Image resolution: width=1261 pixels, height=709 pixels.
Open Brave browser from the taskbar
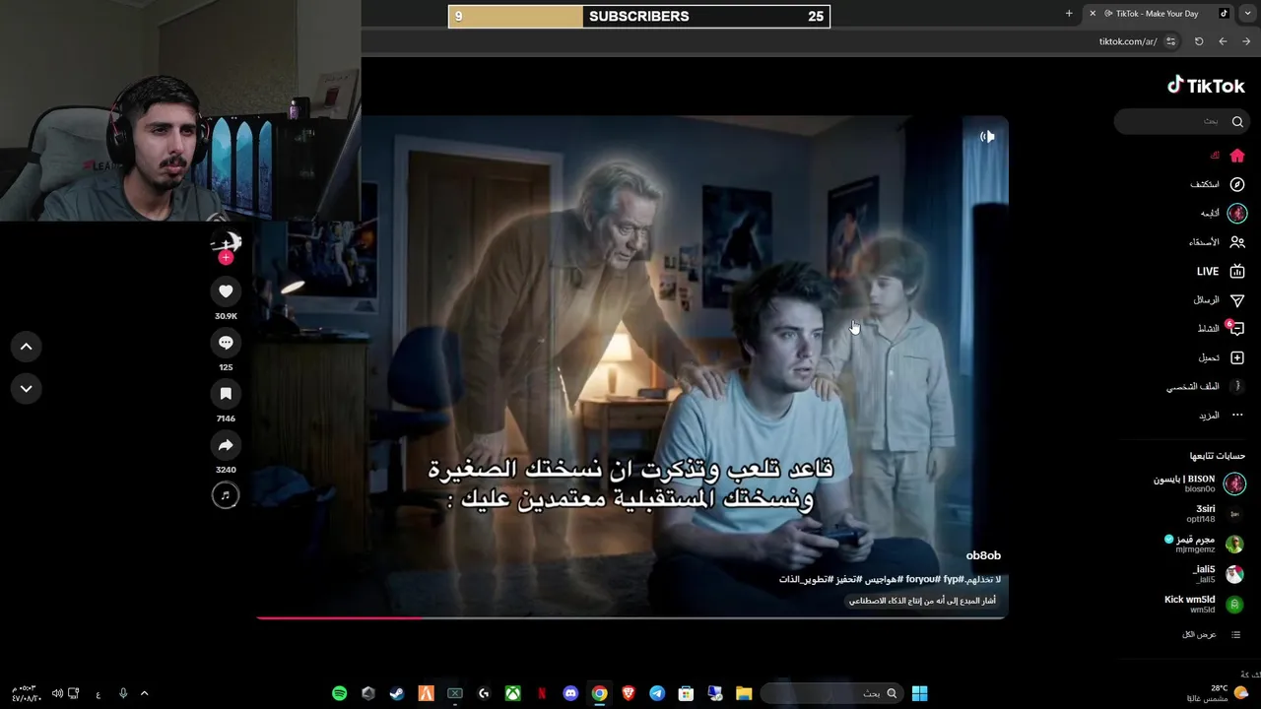(629, 693)
